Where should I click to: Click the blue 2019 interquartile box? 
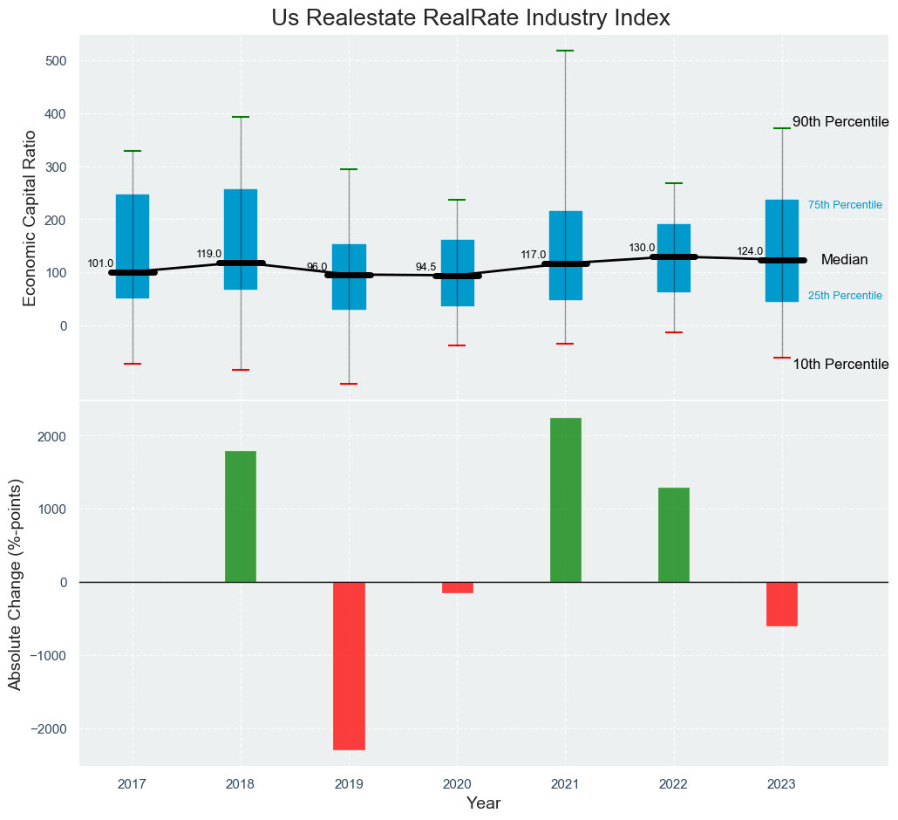click(x=349, y=277)
